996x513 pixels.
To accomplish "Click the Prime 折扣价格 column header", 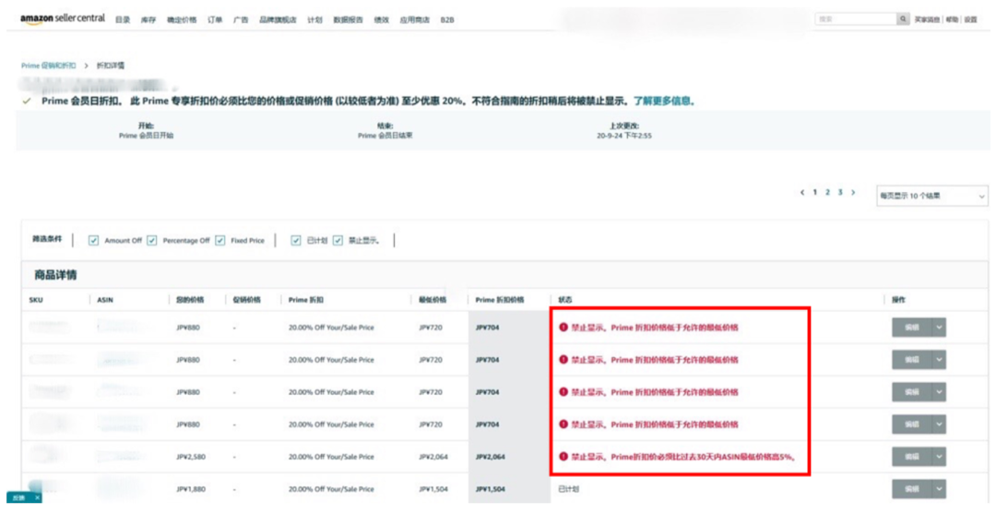I will 500,300.
